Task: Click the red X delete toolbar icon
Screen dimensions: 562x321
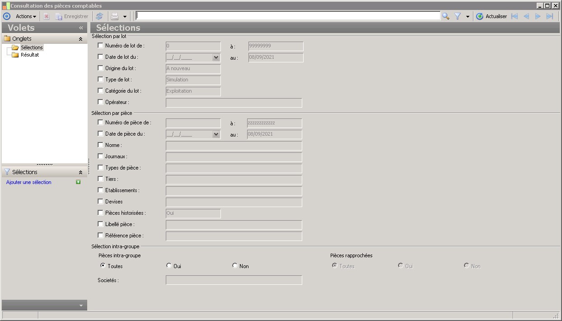Action: pyautogui.click(x=47, y=16)
